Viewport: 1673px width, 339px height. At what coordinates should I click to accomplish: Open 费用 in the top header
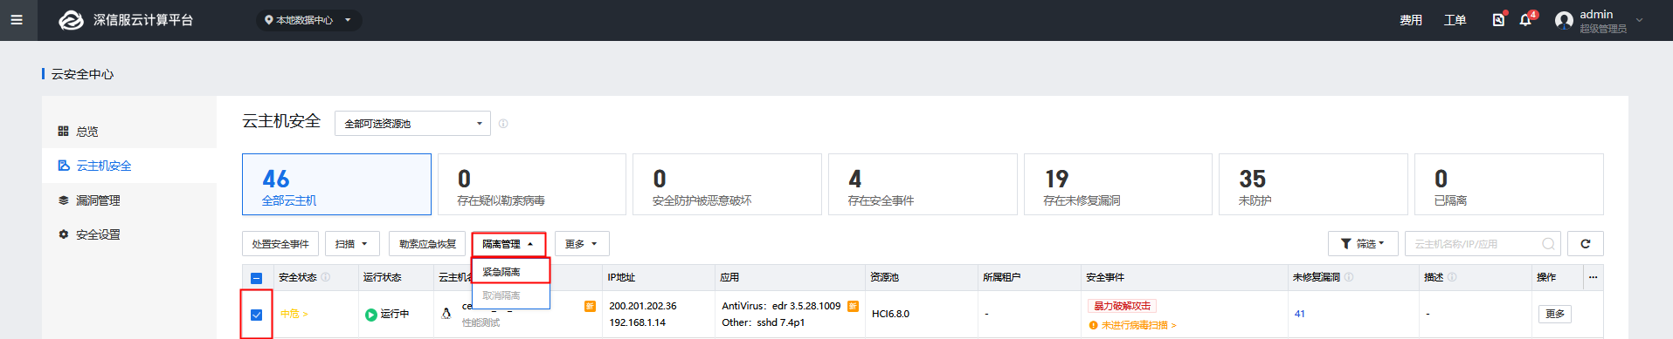tap(1411, 20)
